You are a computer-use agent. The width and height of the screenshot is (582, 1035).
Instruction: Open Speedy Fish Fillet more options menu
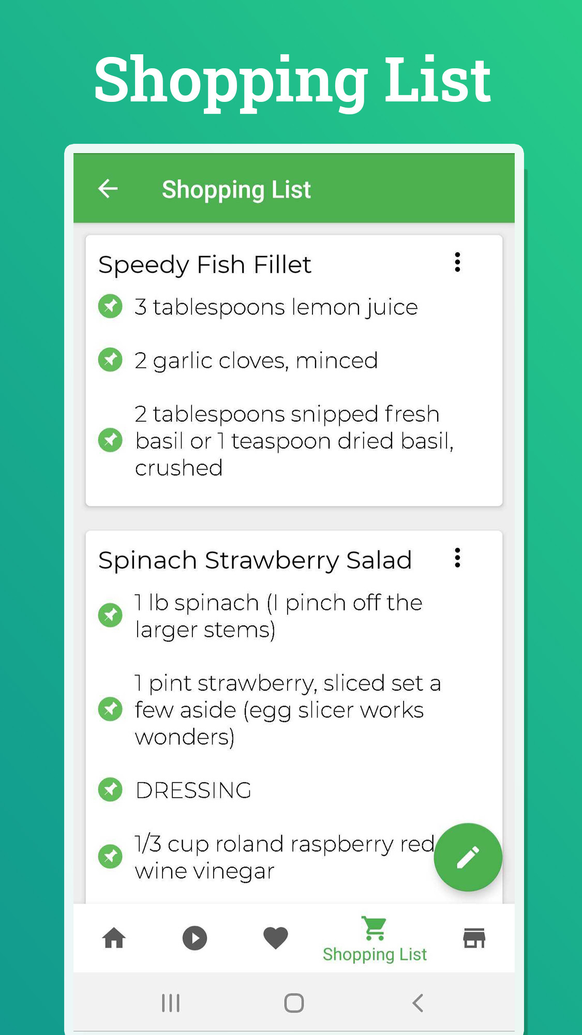[457, 263]
